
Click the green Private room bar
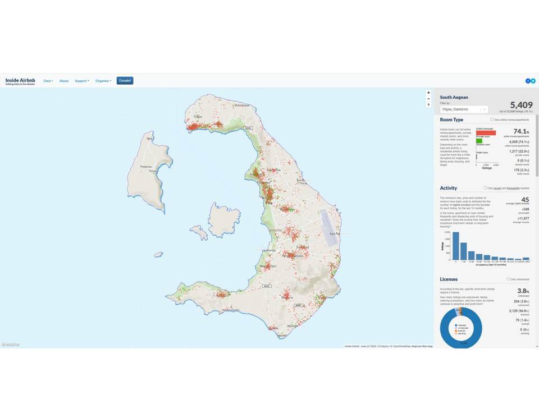[479, 141]
